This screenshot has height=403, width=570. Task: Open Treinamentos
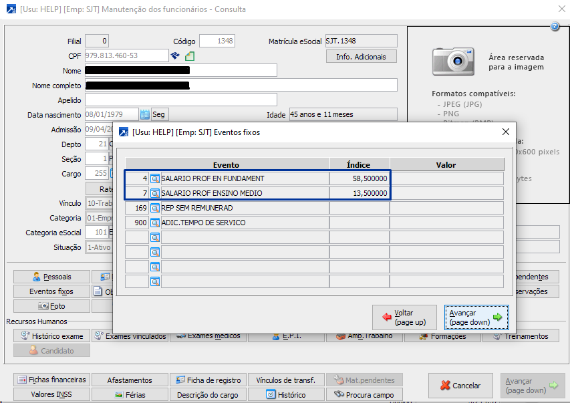click(521, 335)
